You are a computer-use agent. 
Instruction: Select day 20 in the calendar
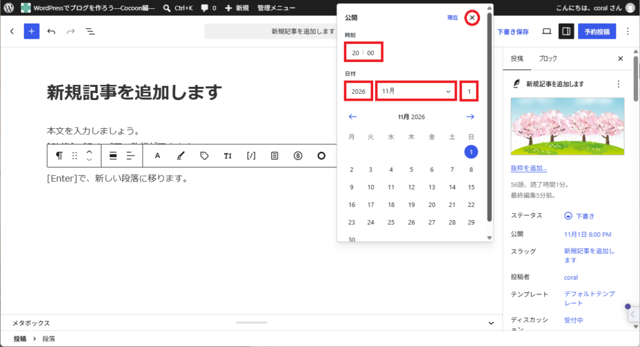[431, 204]
